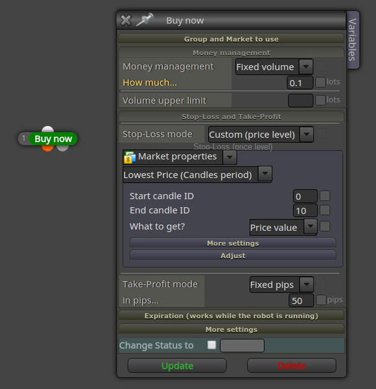Enable the Change Status to checkbox
The height and width of the screenshot is (389, 376).
click(x=212, y=345)
